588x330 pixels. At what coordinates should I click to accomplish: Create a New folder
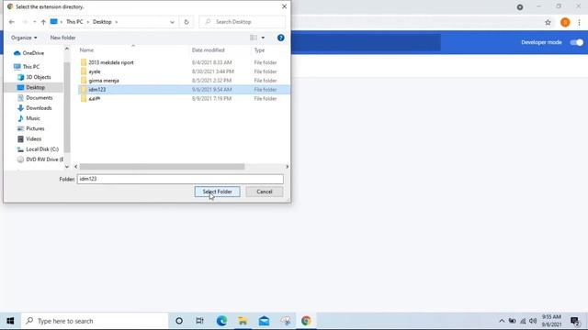coord(63,38)
